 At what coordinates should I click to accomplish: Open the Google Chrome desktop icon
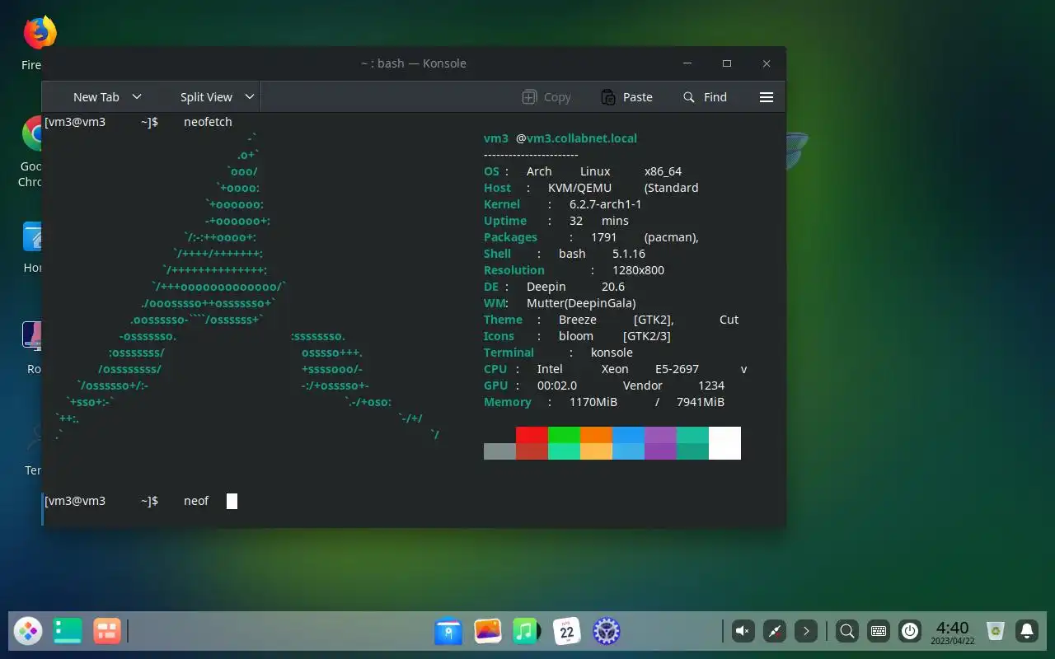pyautogui.click(x=32, y=134)
